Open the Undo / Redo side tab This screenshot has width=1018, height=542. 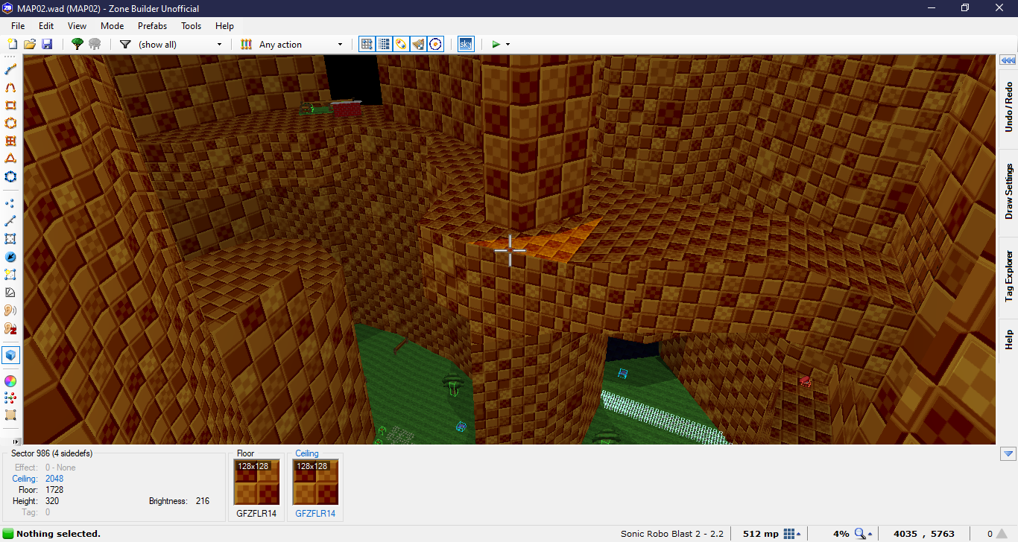pyautogui.click(x=1008, y=106)
